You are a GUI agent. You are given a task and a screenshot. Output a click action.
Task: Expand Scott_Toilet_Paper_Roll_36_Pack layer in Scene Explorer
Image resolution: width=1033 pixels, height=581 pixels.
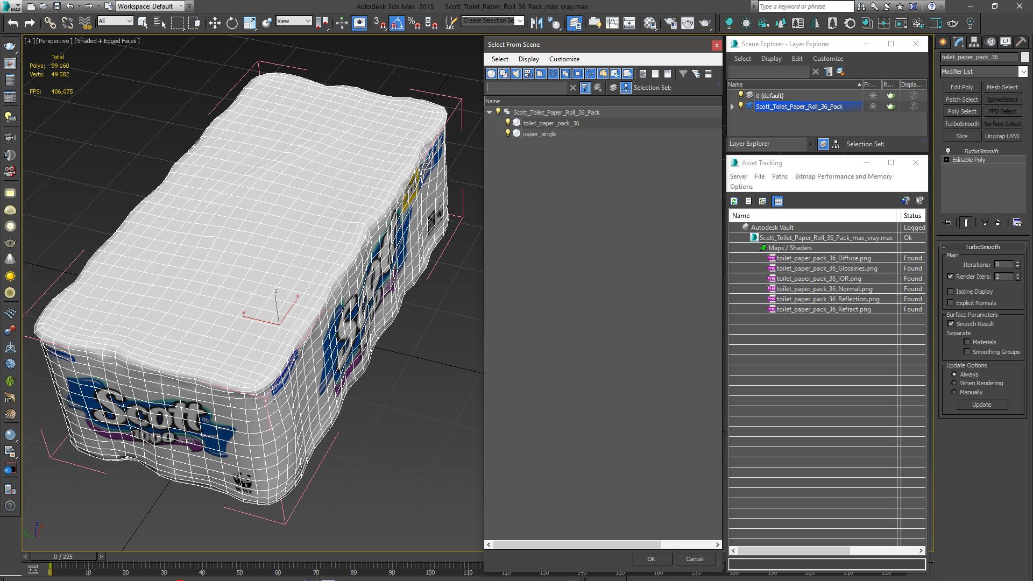click(732, 107)
